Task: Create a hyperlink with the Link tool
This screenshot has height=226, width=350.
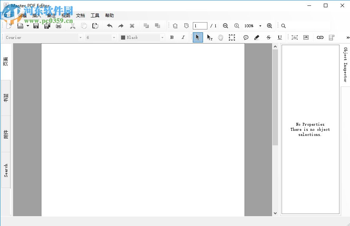Action: (x=320, y=37)
